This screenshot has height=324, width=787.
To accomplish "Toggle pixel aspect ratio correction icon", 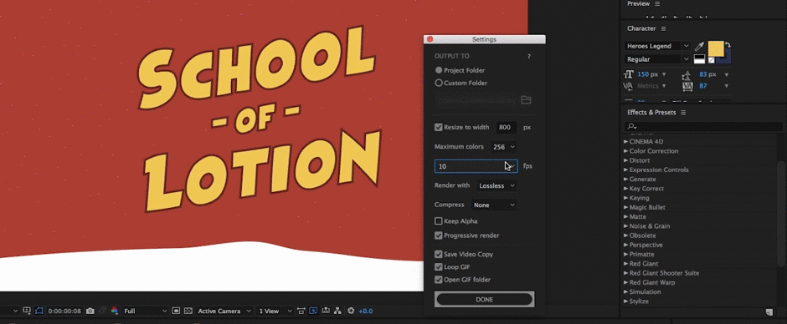I will pyautogui.click(x=301, y=311).
